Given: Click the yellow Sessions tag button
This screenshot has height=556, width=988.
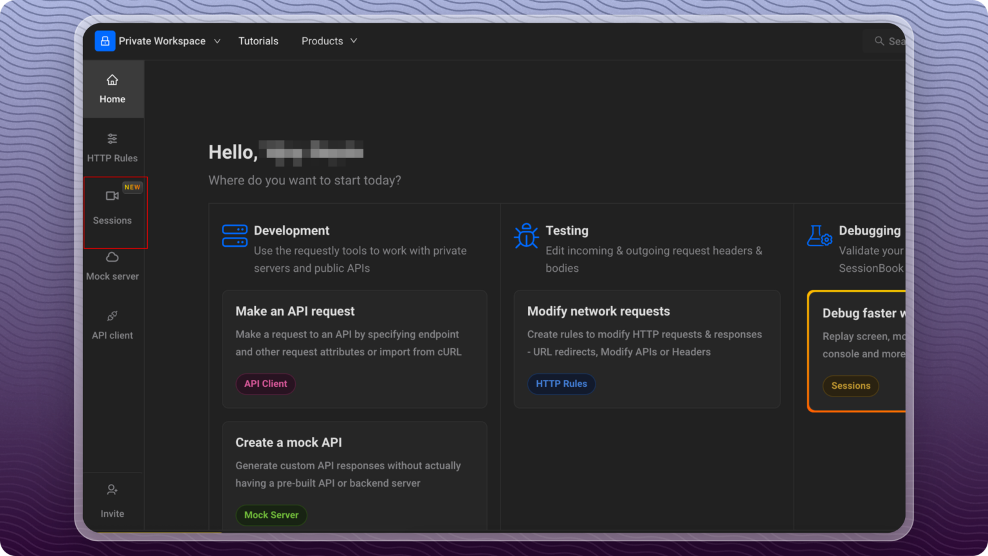Looking at the screenshot, I should pos(850,386).
